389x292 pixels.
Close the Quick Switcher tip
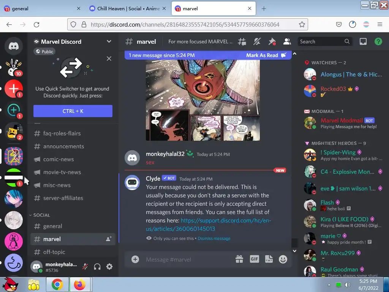tap(109, 59)
